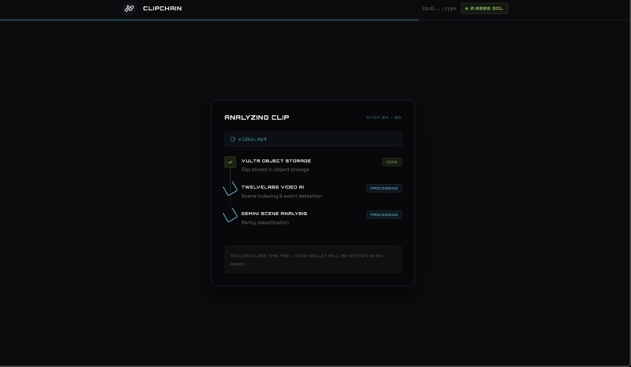Click PROCESSING badge for TwelveLabs Video AI

384,189
